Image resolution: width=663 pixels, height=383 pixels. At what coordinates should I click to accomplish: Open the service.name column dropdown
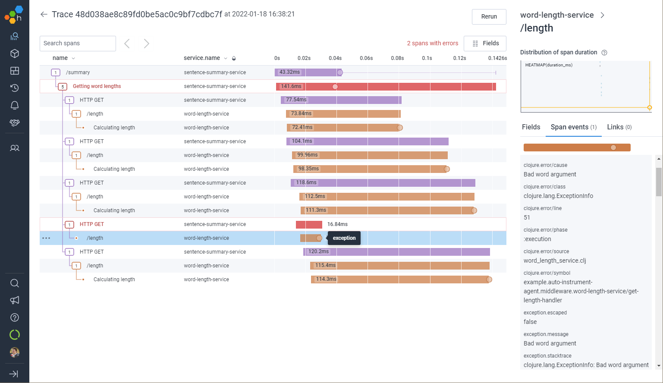[225, 58]
